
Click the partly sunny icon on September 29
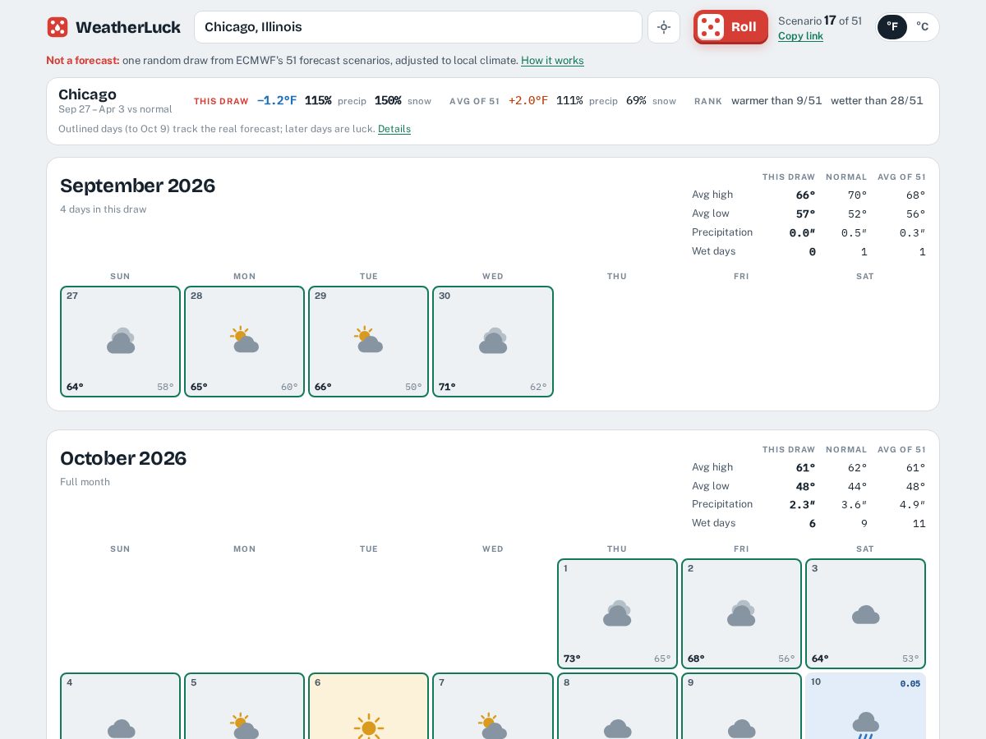(x=369, y=339)
